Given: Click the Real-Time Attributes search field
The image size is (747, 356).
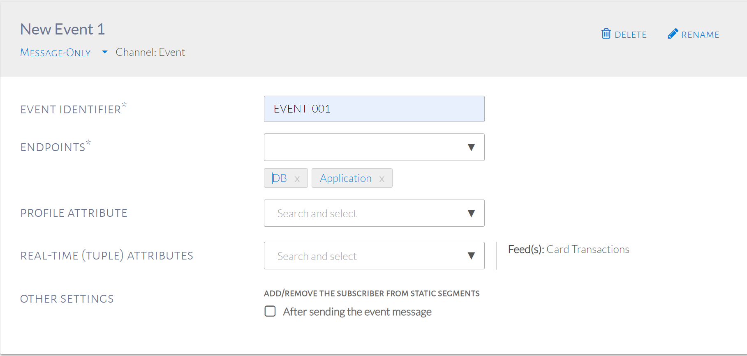Looking at the screenshot, I should 362,256.
